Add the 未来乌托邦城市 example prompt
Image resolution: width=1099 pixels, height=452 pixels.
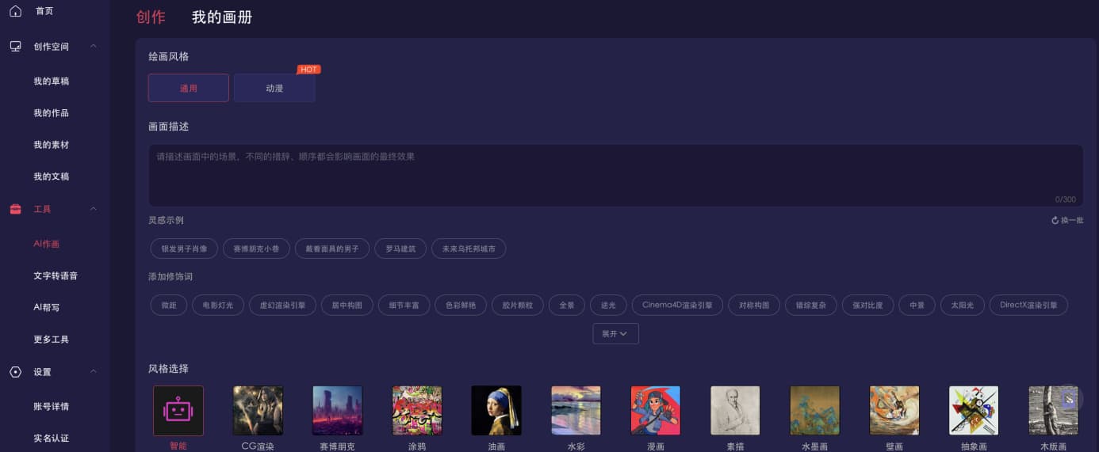(x=469, y=249)
